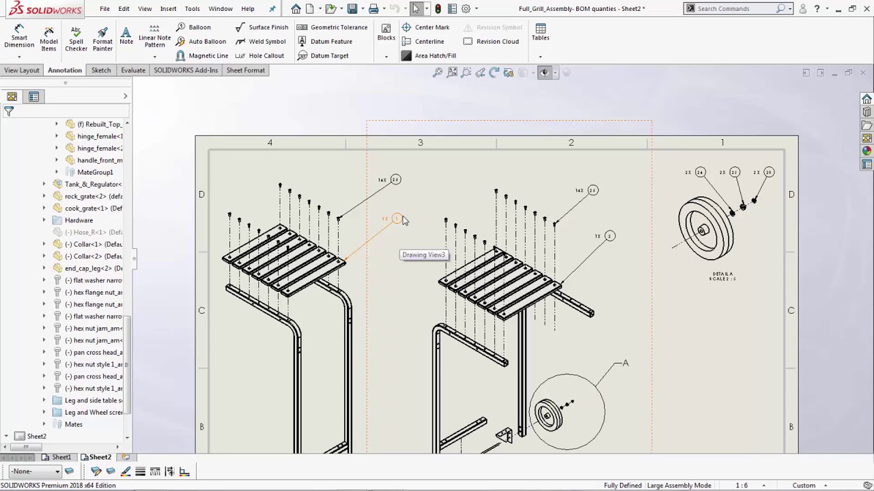874x491 pixels.
Task: Open the Geometric Tolerance tool
Action: 333,27
